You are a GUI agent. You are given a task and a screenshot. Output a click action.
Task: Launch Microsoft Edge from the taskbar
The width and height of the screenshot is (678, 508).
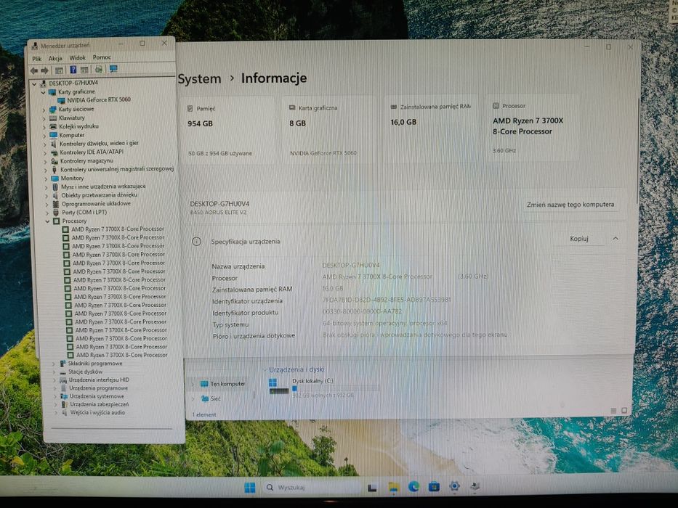pos(413,487)
